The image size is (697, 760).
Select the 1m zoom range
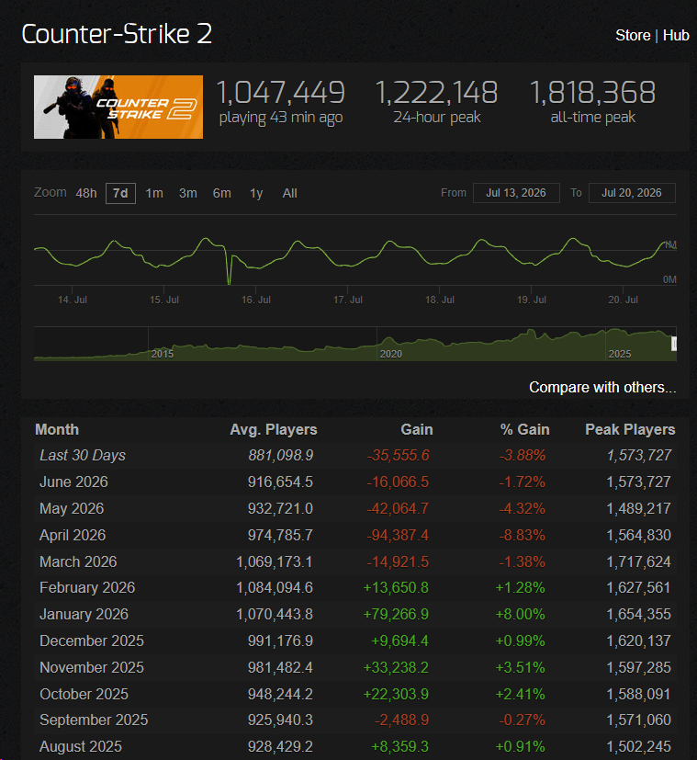(x=154, y=193)
